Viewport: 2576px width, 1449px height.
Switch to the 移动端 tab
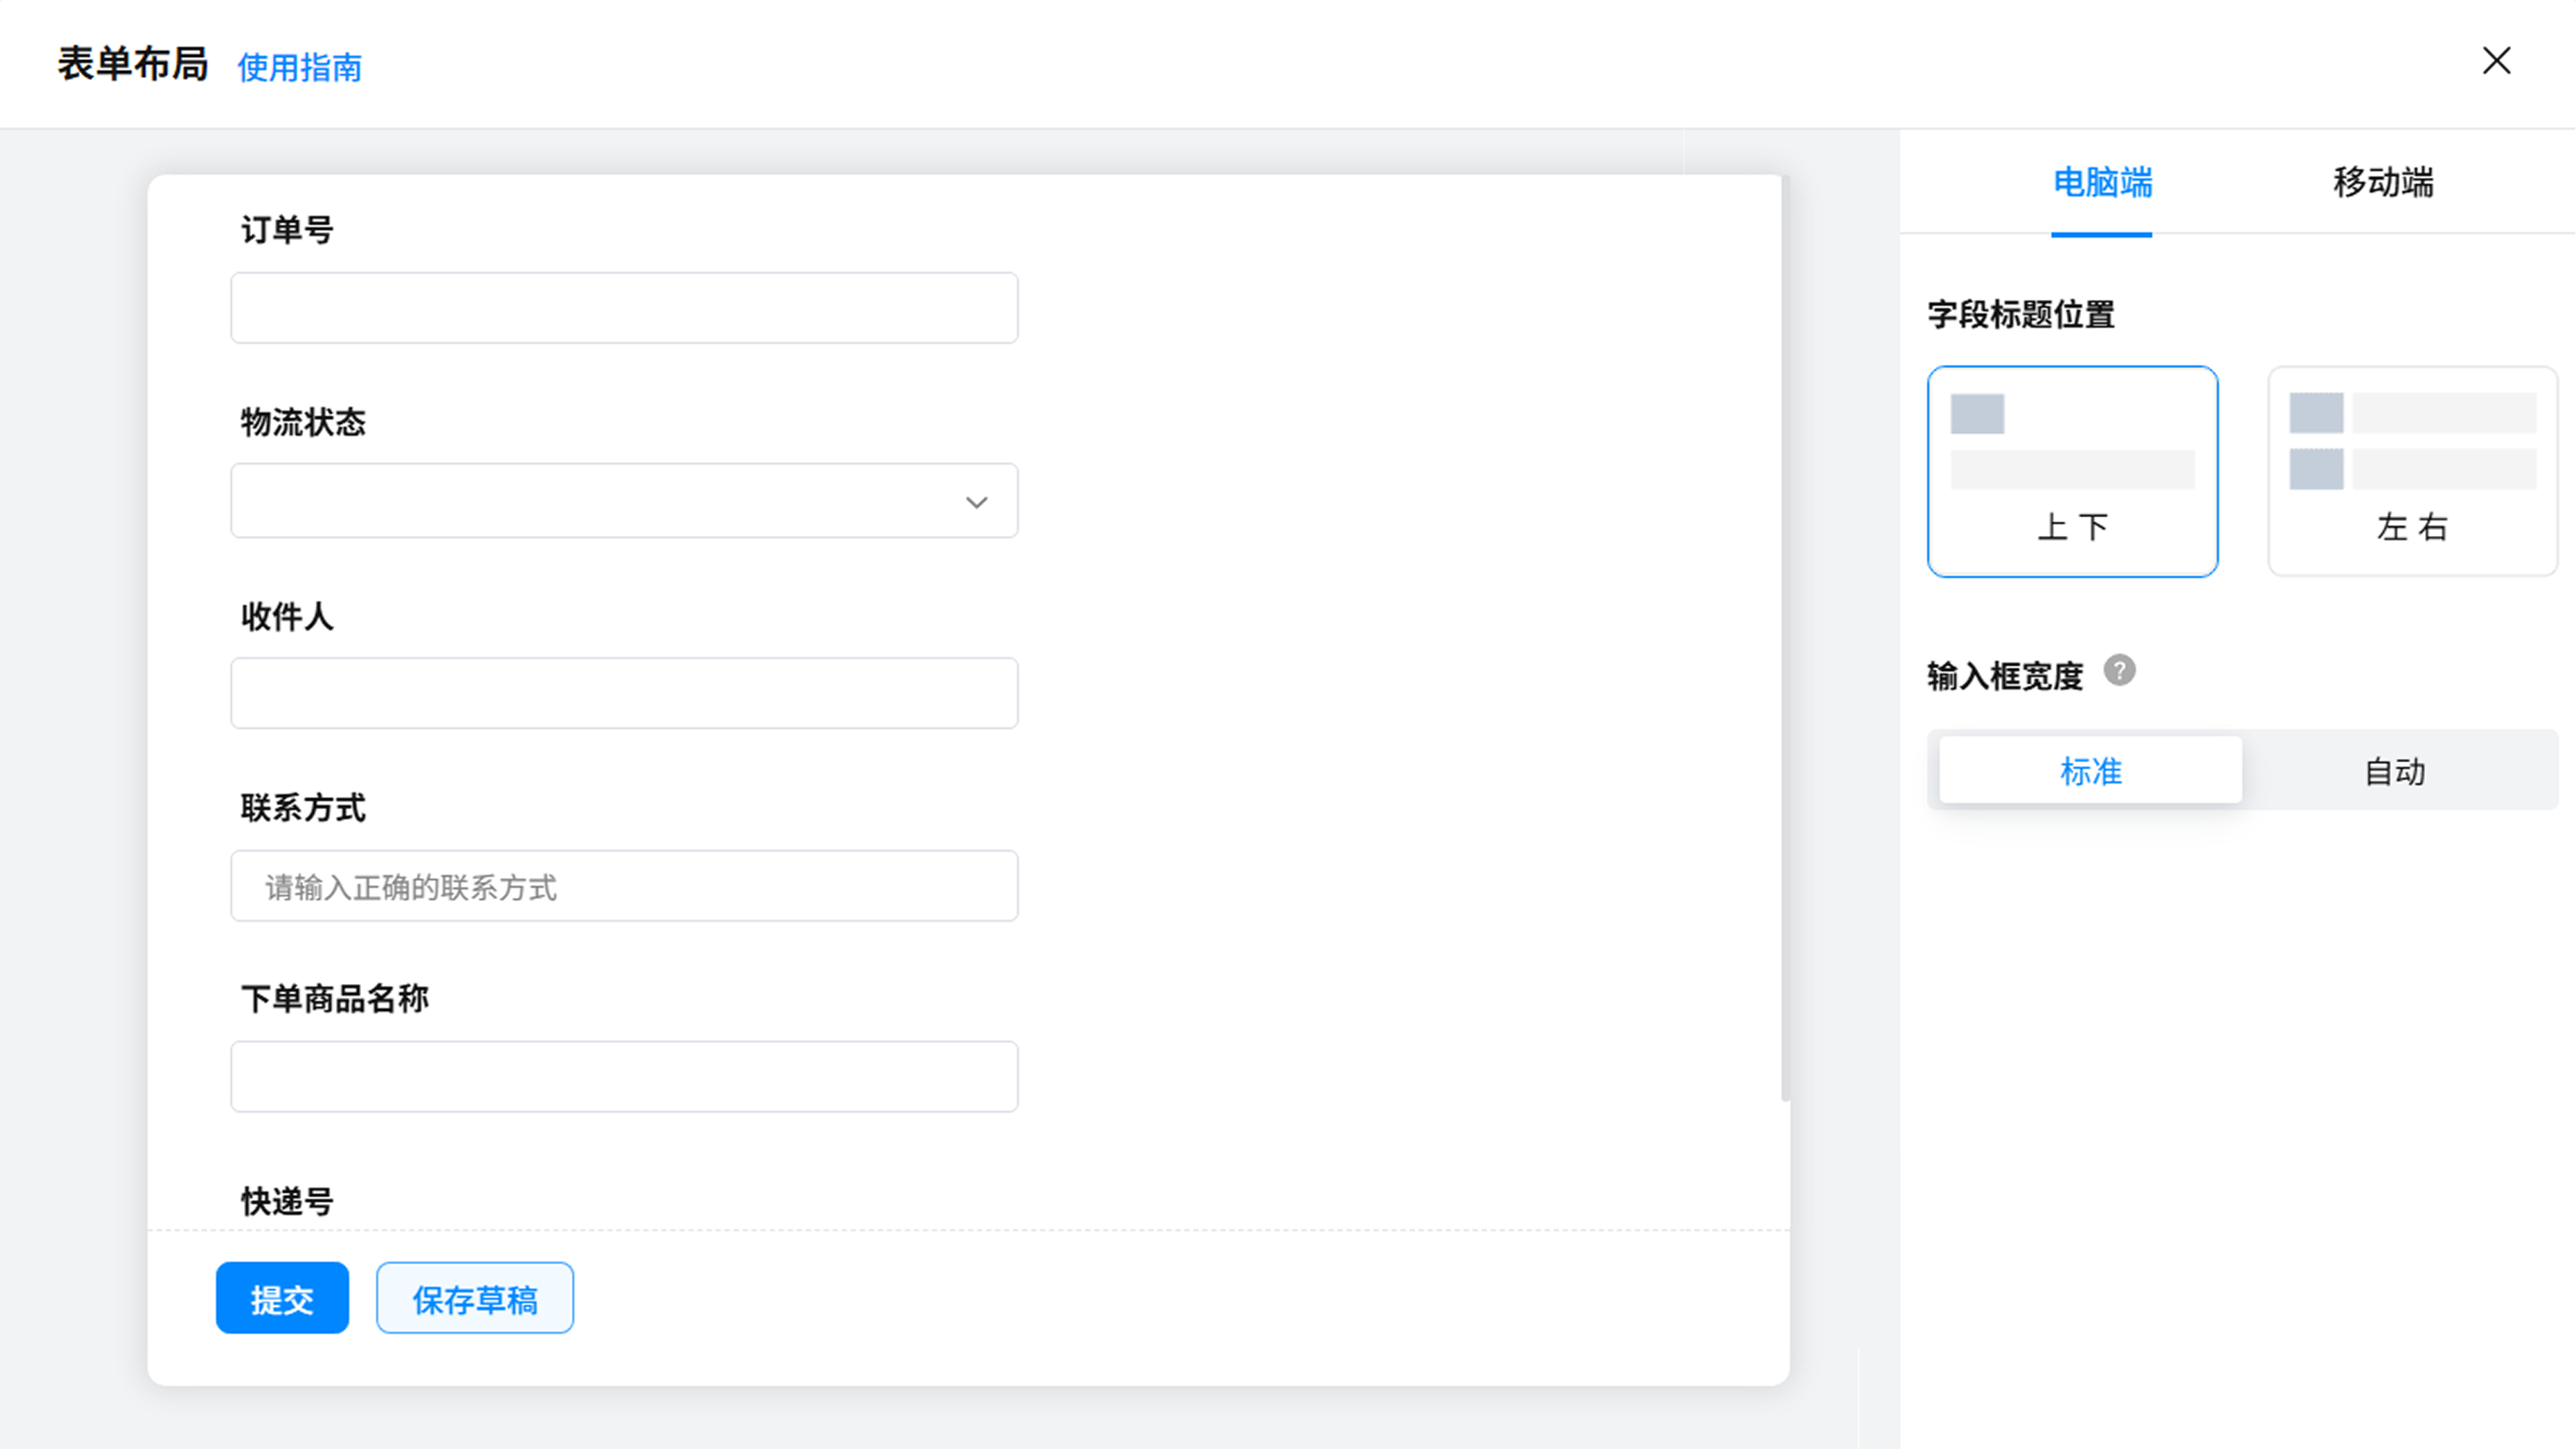point(2383,183)
